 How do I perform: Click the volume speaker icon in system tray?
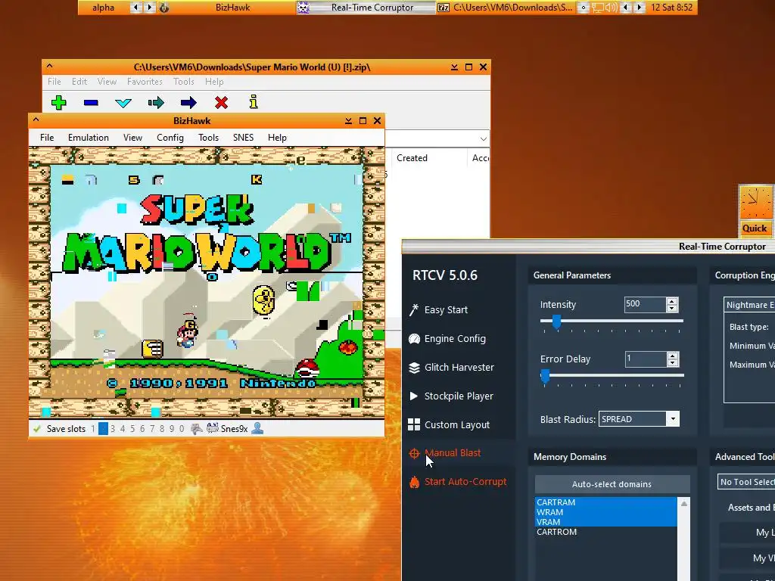pos(612,8)
